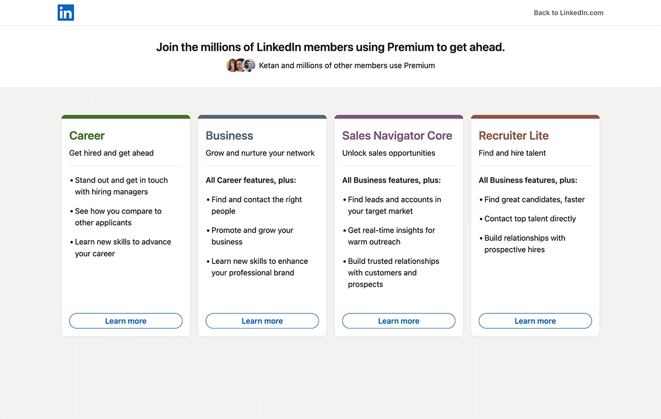Image resolution: width=661 pixels, height=419 pixels.
Task: Click the rightmost member avatar
Action: pos(250,65)
